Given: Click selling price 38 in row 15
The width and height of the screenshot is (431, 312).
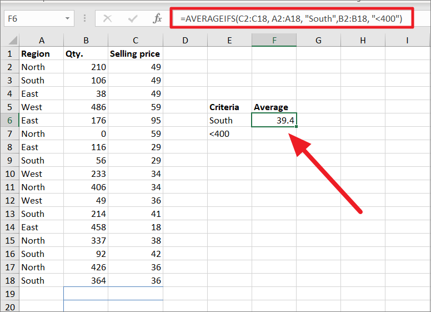Looking at the screenshot, I should pos(136,240).
